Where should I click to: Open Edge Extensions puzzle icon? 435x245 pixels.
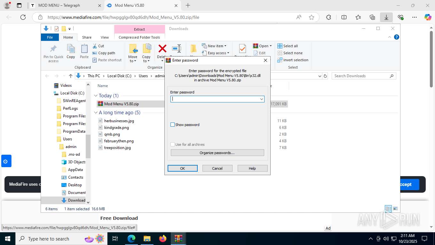tap(329, 17)
